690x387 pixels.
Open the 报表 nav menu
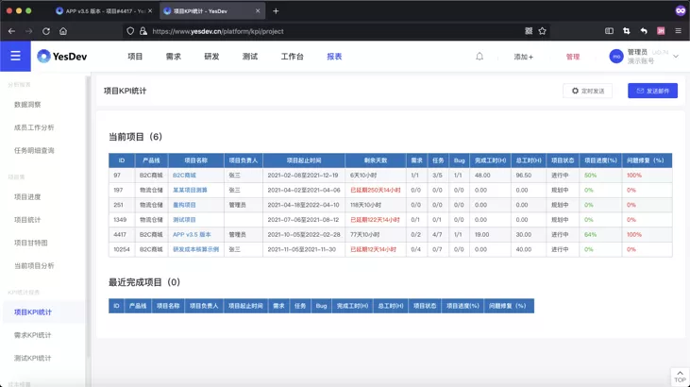pyautogui.click(x=334, y=57)
